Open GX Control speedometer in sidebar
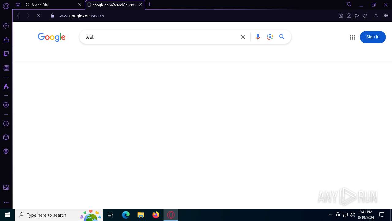This screenshot has height=221, width=392. coord(6,26)
